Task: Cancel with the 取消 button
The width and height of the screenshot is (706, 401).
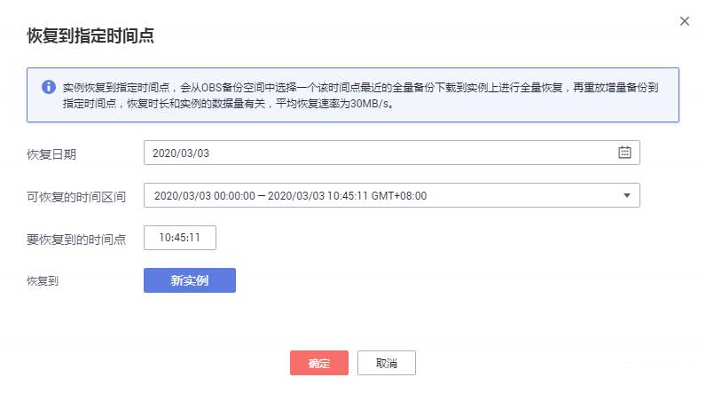Action: click(387, 363)
